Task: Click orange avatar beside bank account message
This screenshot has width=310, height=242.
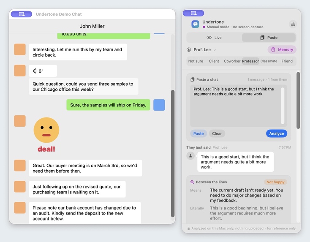Action: (20, 208)
